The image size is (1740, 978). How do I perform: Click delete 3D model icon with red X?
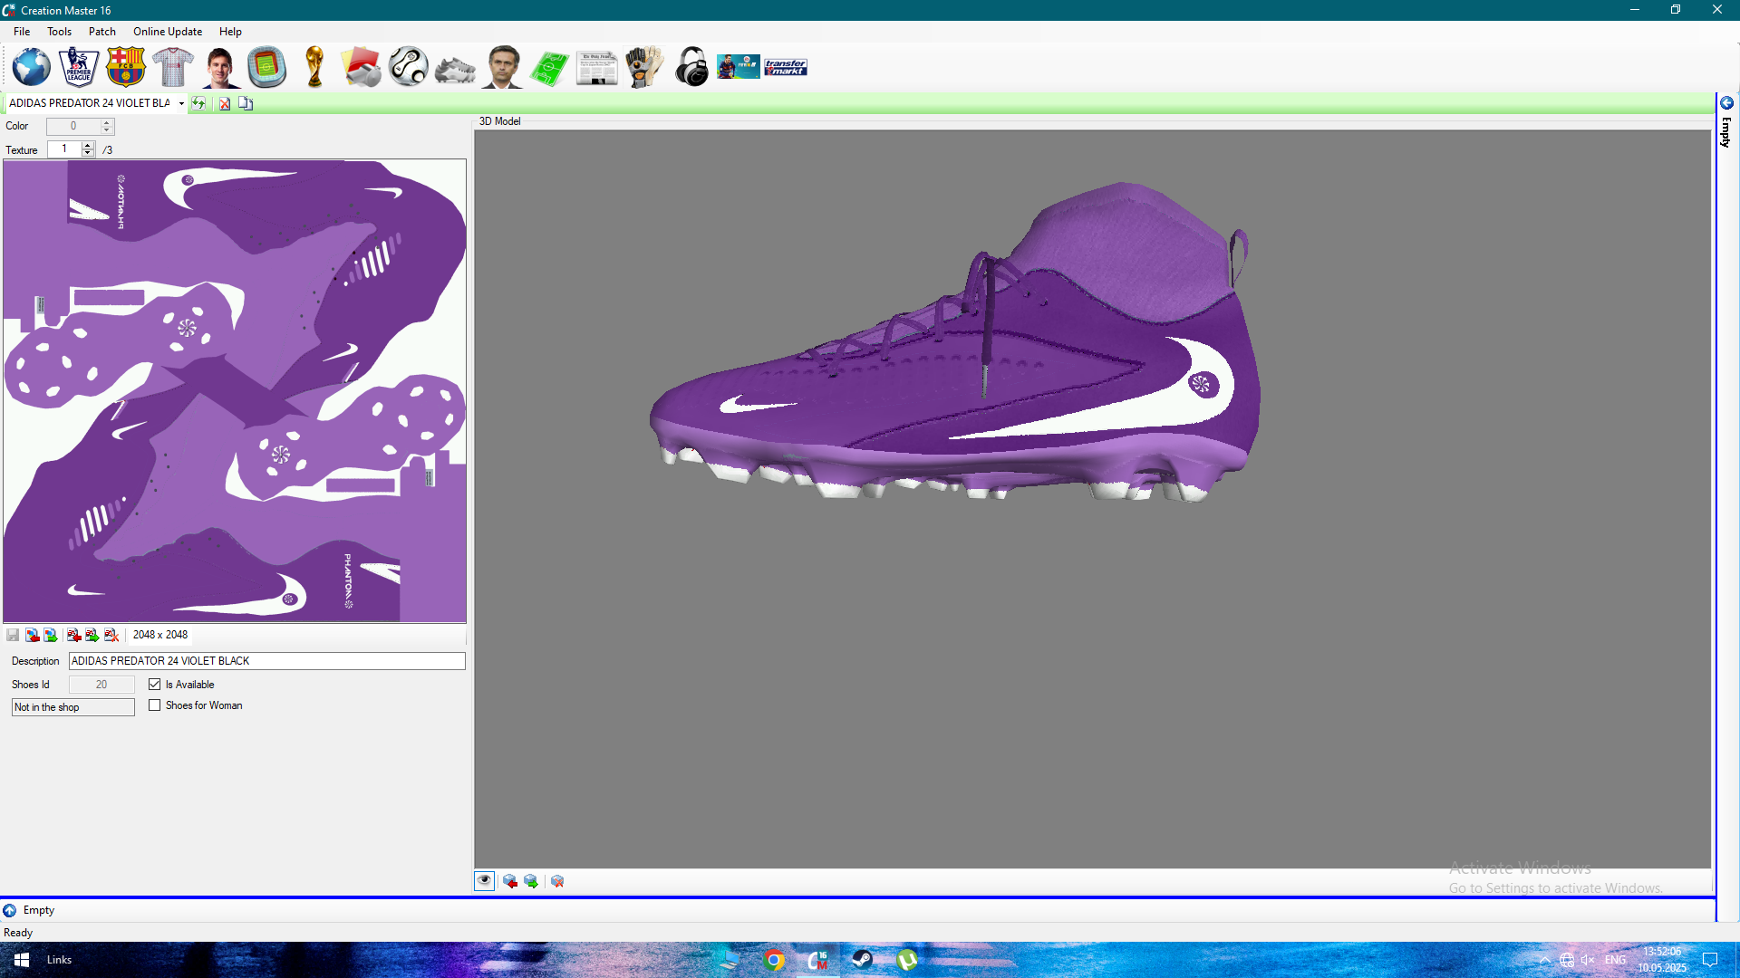[557, 881]
